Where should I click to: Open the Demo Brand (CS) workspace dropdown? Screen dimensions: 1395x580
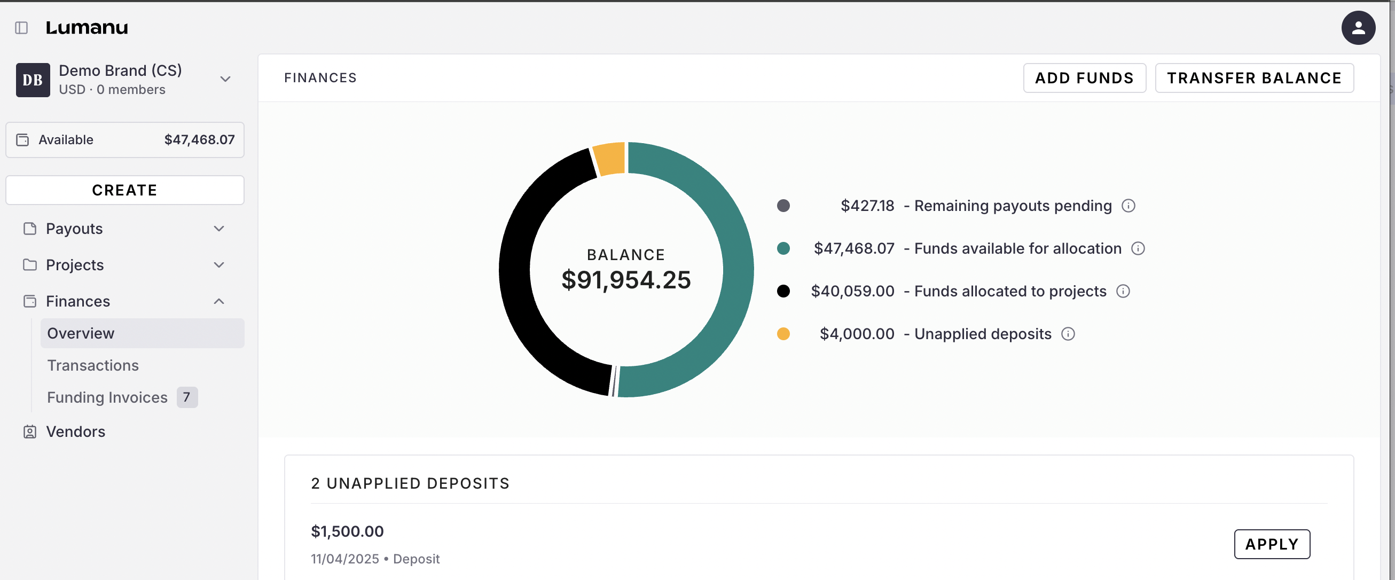click(225, 79)
